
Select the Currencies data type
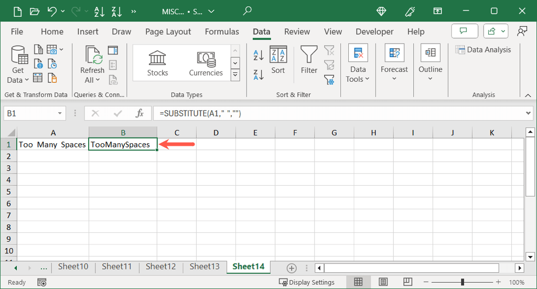tap(206, 63)
